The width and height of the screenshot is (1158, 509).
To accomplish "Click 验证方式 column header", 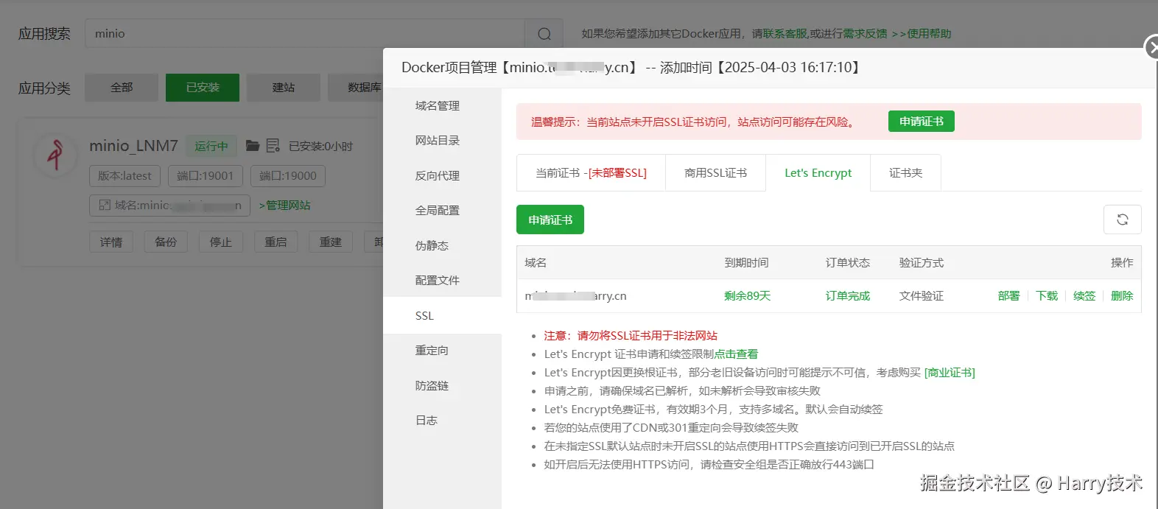I will 921,263.
